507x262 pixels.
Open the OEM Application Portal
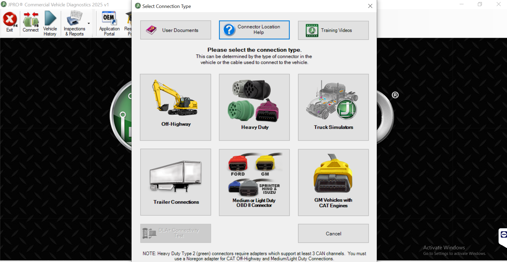pyautogui.click(x=109, y=23)
